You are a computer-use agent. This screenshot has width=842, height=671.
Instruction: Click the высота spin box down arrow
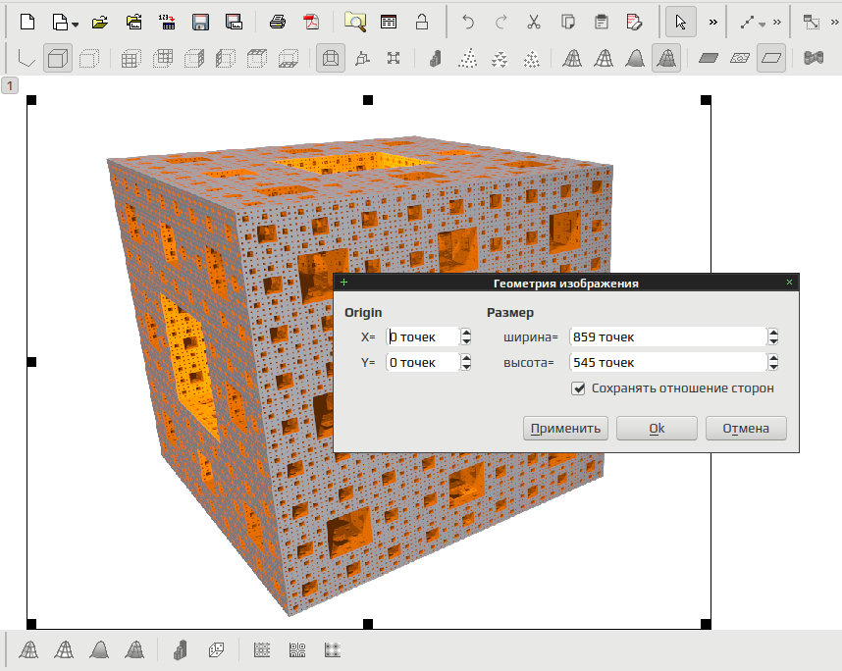coord(773,367)
